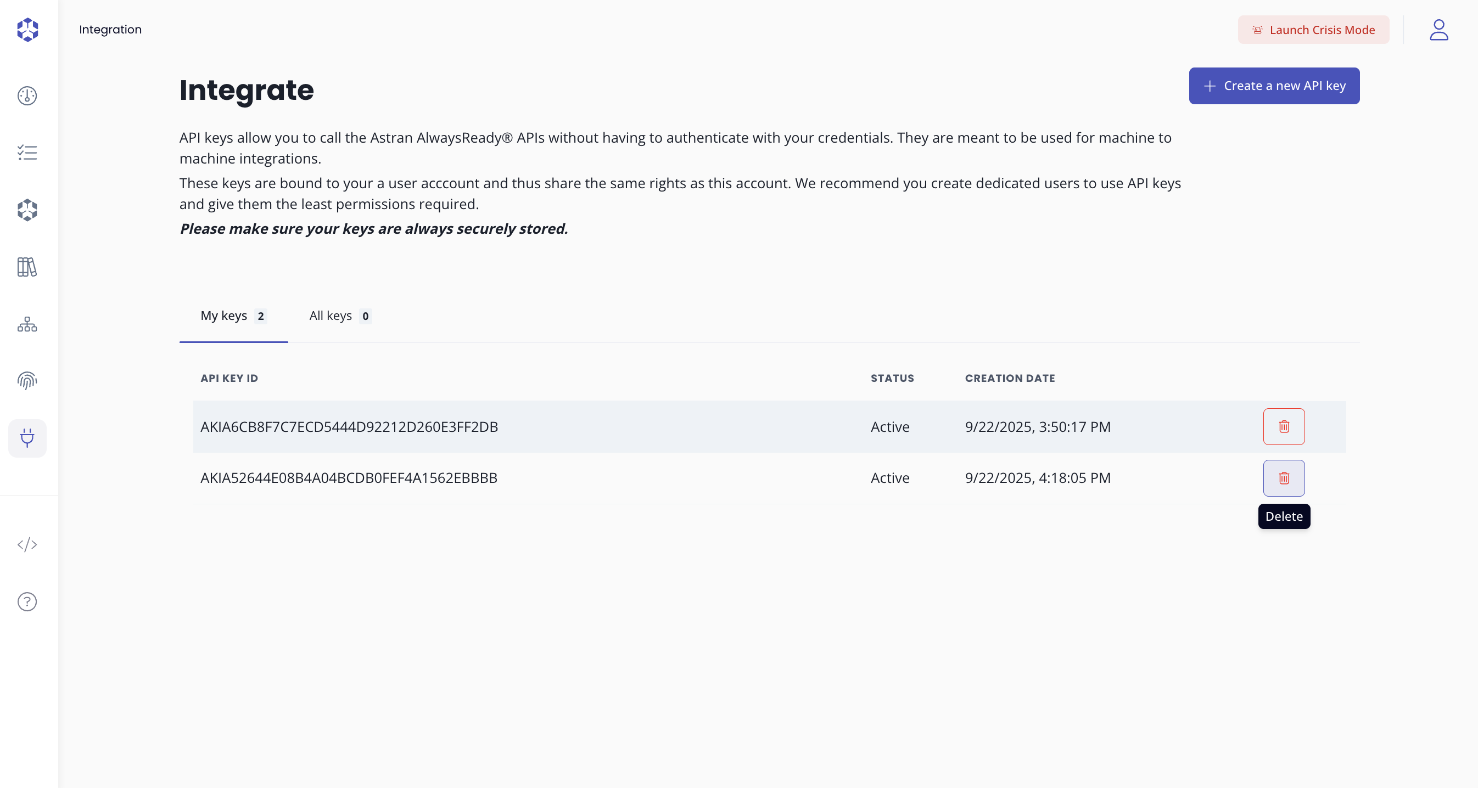Open the fingerprint security icon
Viewport: 1478px width, 788px height.
click(x=27, y=381)
